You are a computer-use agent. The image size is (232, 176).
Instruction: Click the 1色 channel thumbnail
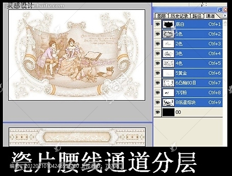click(x=168, y=34)
